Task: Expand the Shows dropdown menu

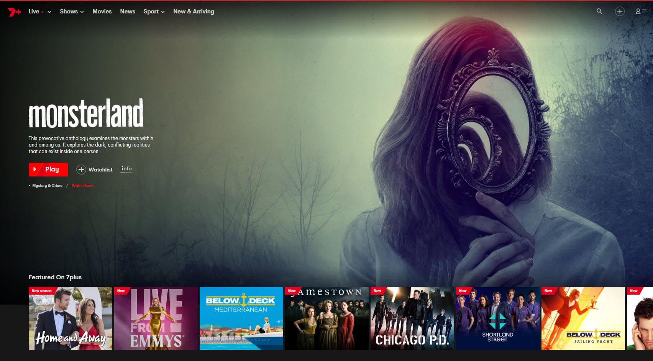Action: pos(71,12)
